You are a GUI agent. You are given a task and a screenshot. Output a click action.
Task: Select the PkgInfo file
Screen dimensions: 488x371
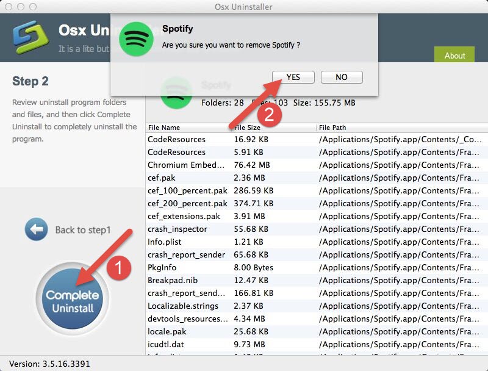[317, 267]
